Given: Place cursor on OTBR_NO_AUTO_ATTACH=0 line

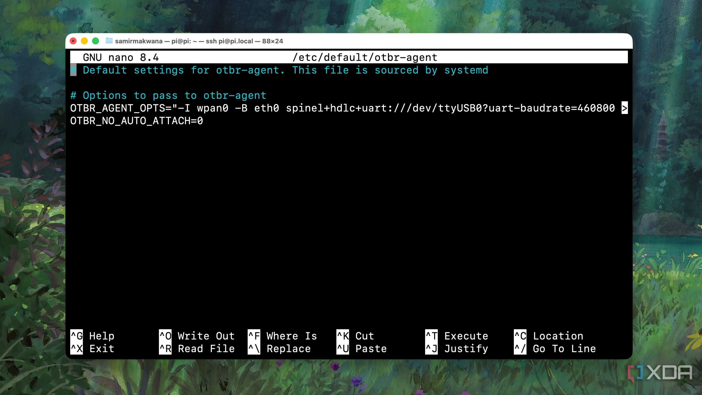Looking at the screenshot, I should tap(137, 121).
